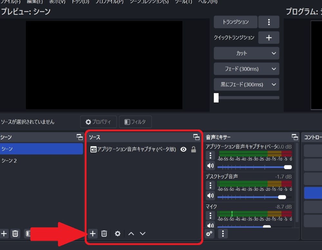
Task: Click デスクトップ音声 volume slider handle
Action: coord(282,197)
